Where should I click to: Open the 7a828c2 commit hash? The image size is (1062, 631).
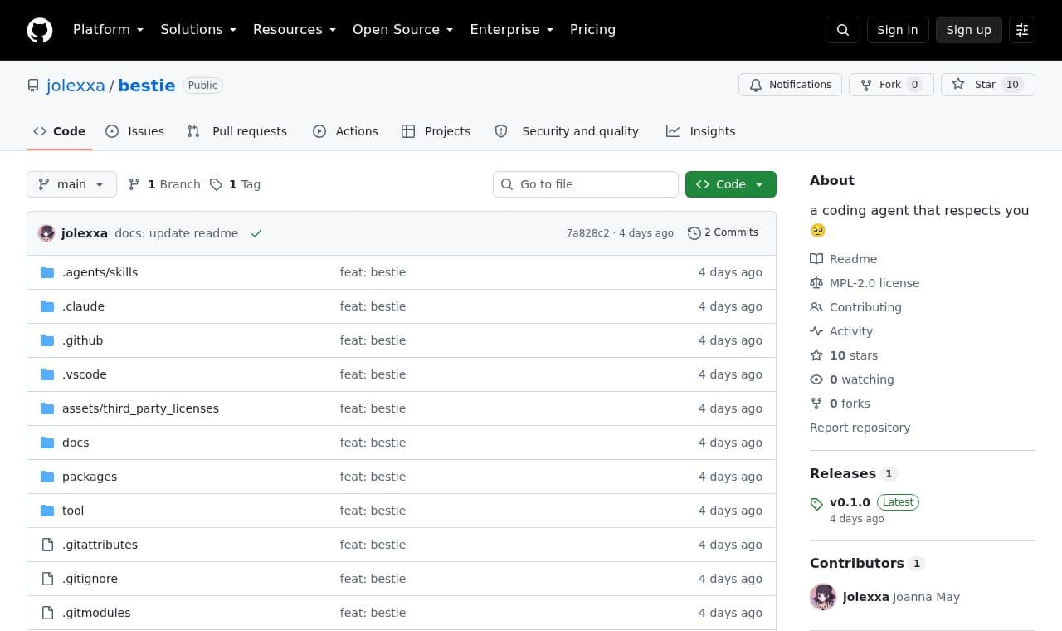[588, 233]
